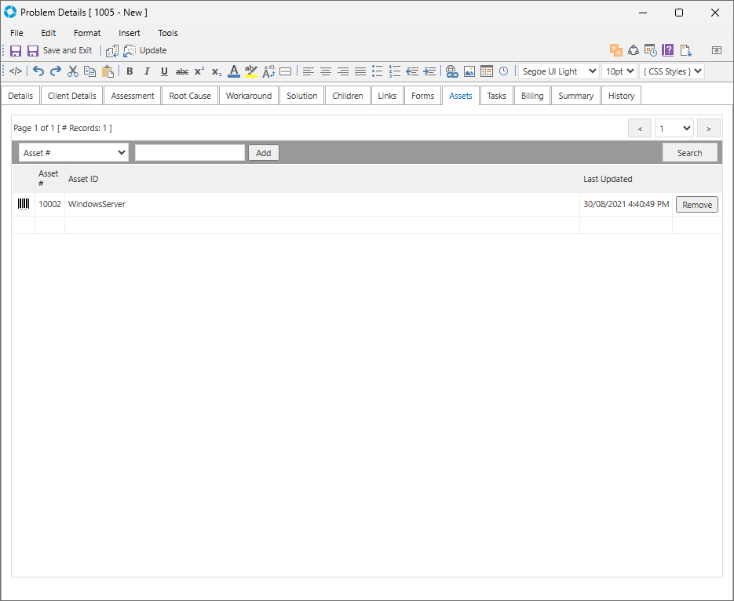Switch to the Root Cause tab
Screen dimensions: 734x601
tap(190, 96)
